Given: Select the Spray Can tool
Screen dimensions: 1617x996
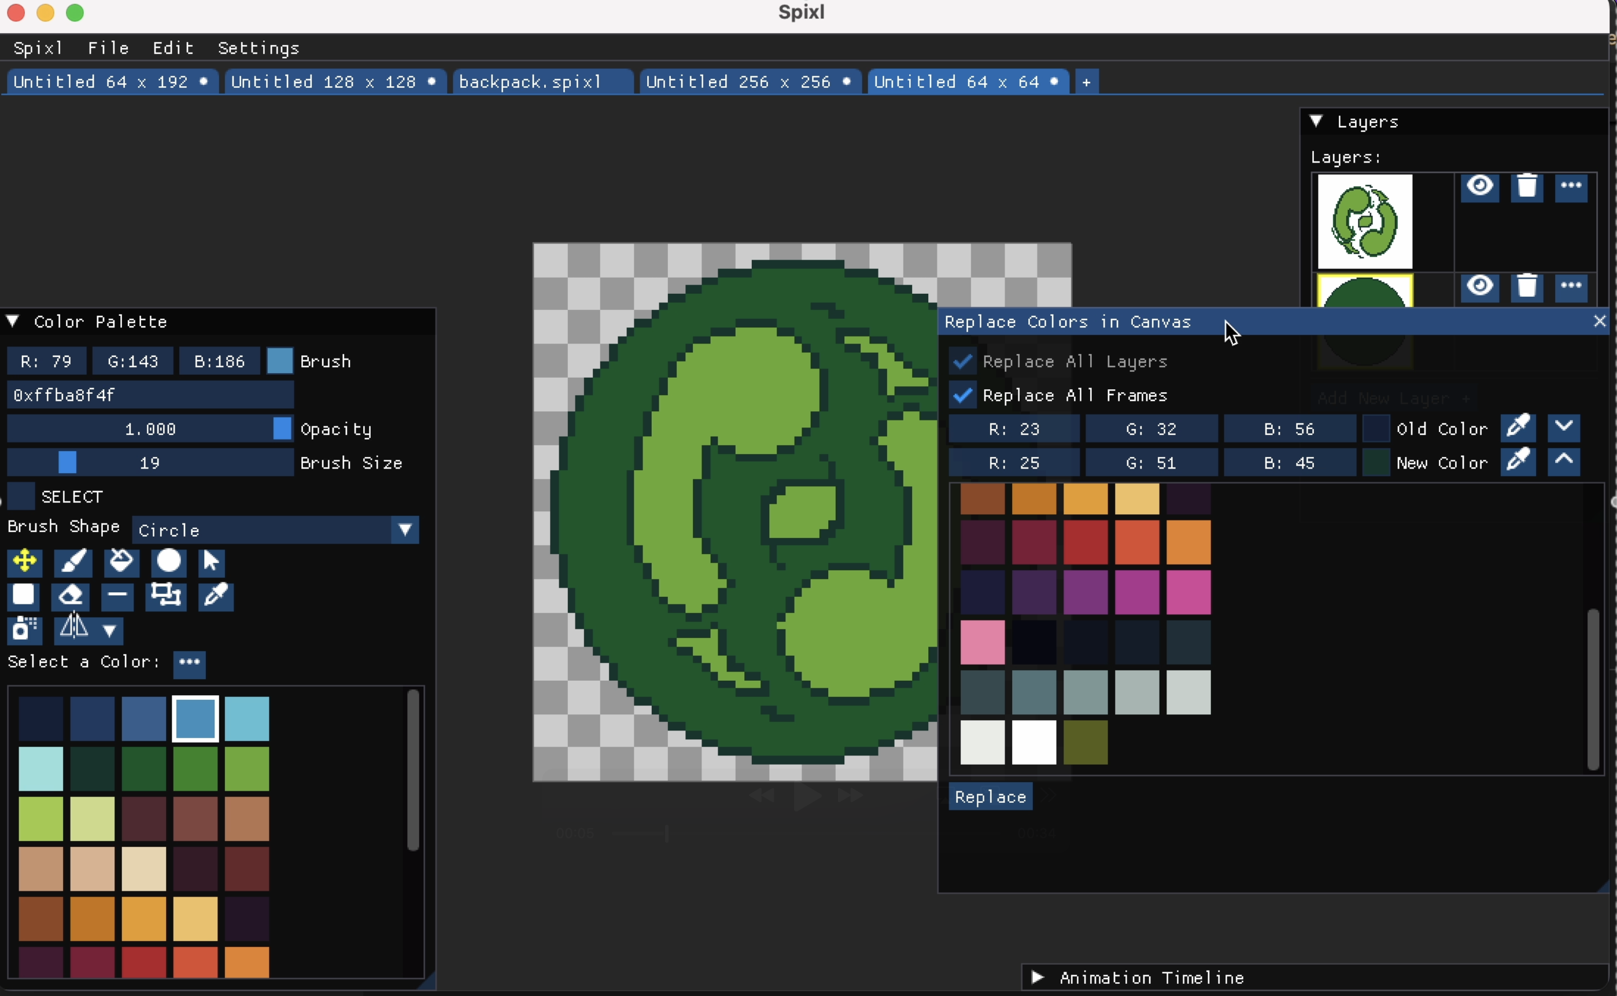Looking at the screenshot, I should point(24,630).
